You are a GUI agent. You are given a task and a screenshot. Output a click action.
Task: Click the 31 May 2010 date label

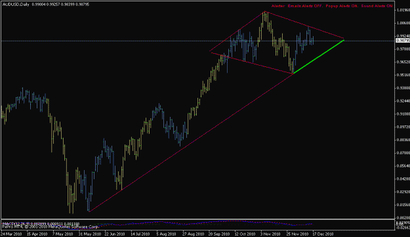pos(90,234)
